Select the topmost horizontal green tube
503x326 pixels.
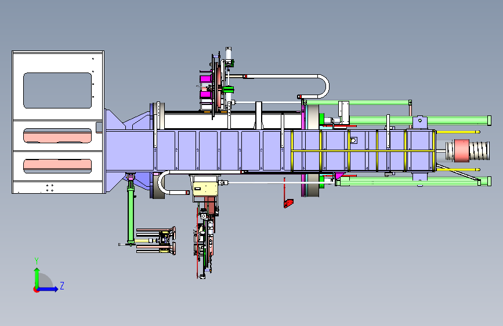[x=358, y=103]
